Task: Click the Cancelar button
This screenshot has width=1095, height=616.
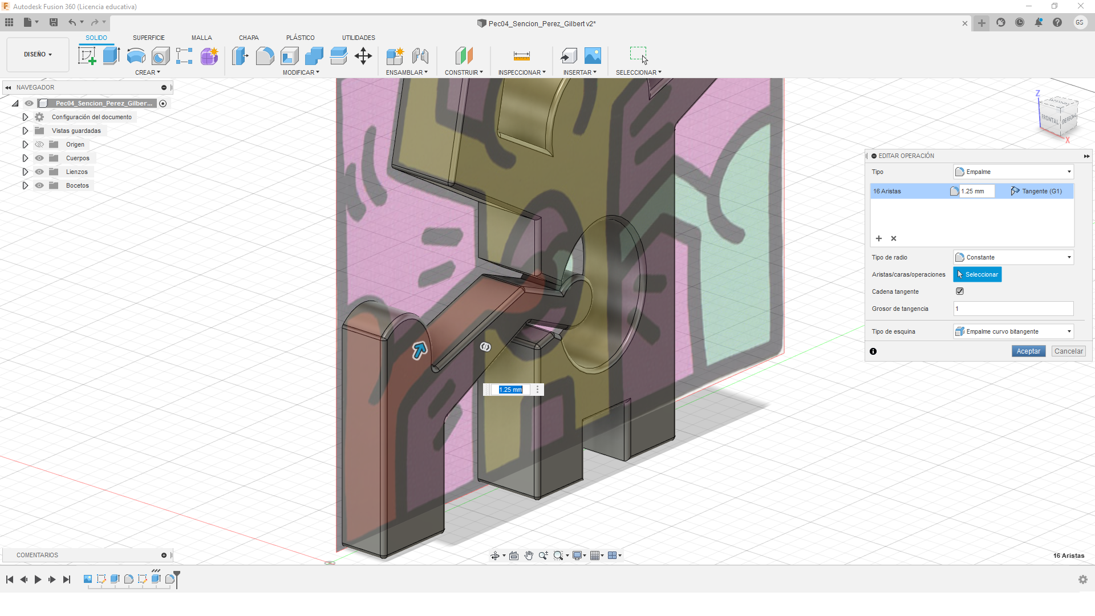Action: coord(1068,351)
